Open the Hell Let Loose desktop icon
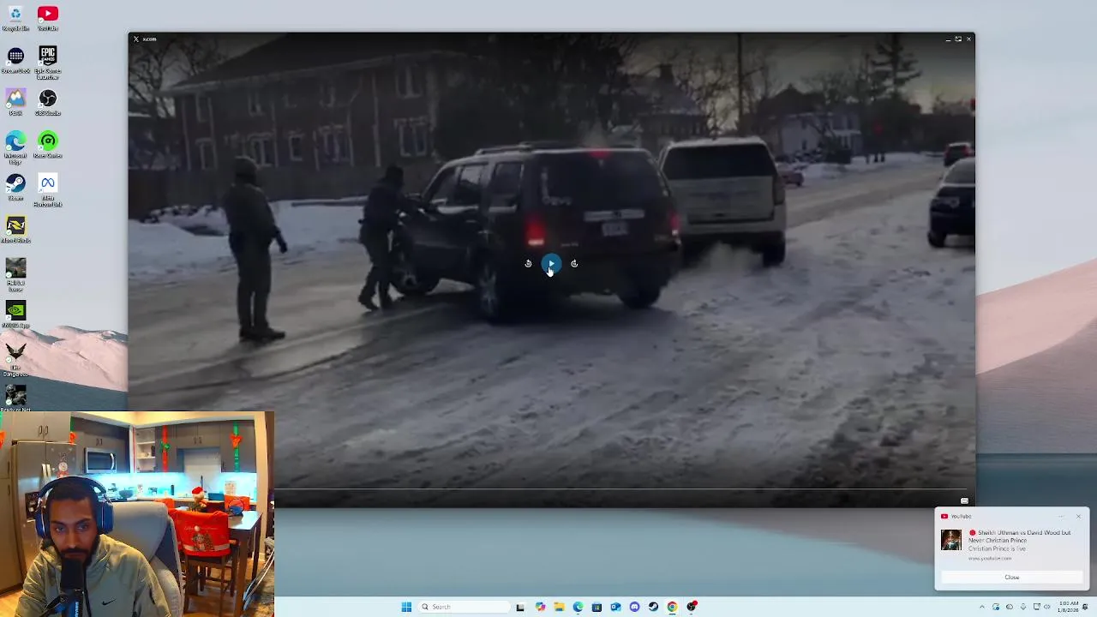This screenshot has width=1097, height=617. [15, 274]
